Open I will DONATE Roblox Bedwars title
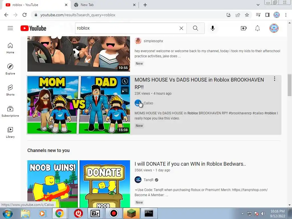The width and height of the screenshot is (292, 219). (190, 164)
